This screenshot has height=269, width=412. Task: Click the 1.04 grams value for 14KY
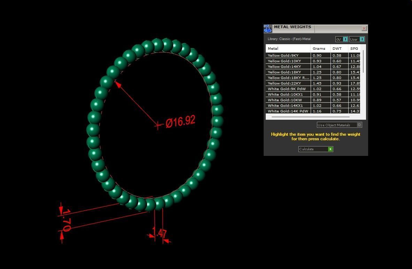[317, 66]
